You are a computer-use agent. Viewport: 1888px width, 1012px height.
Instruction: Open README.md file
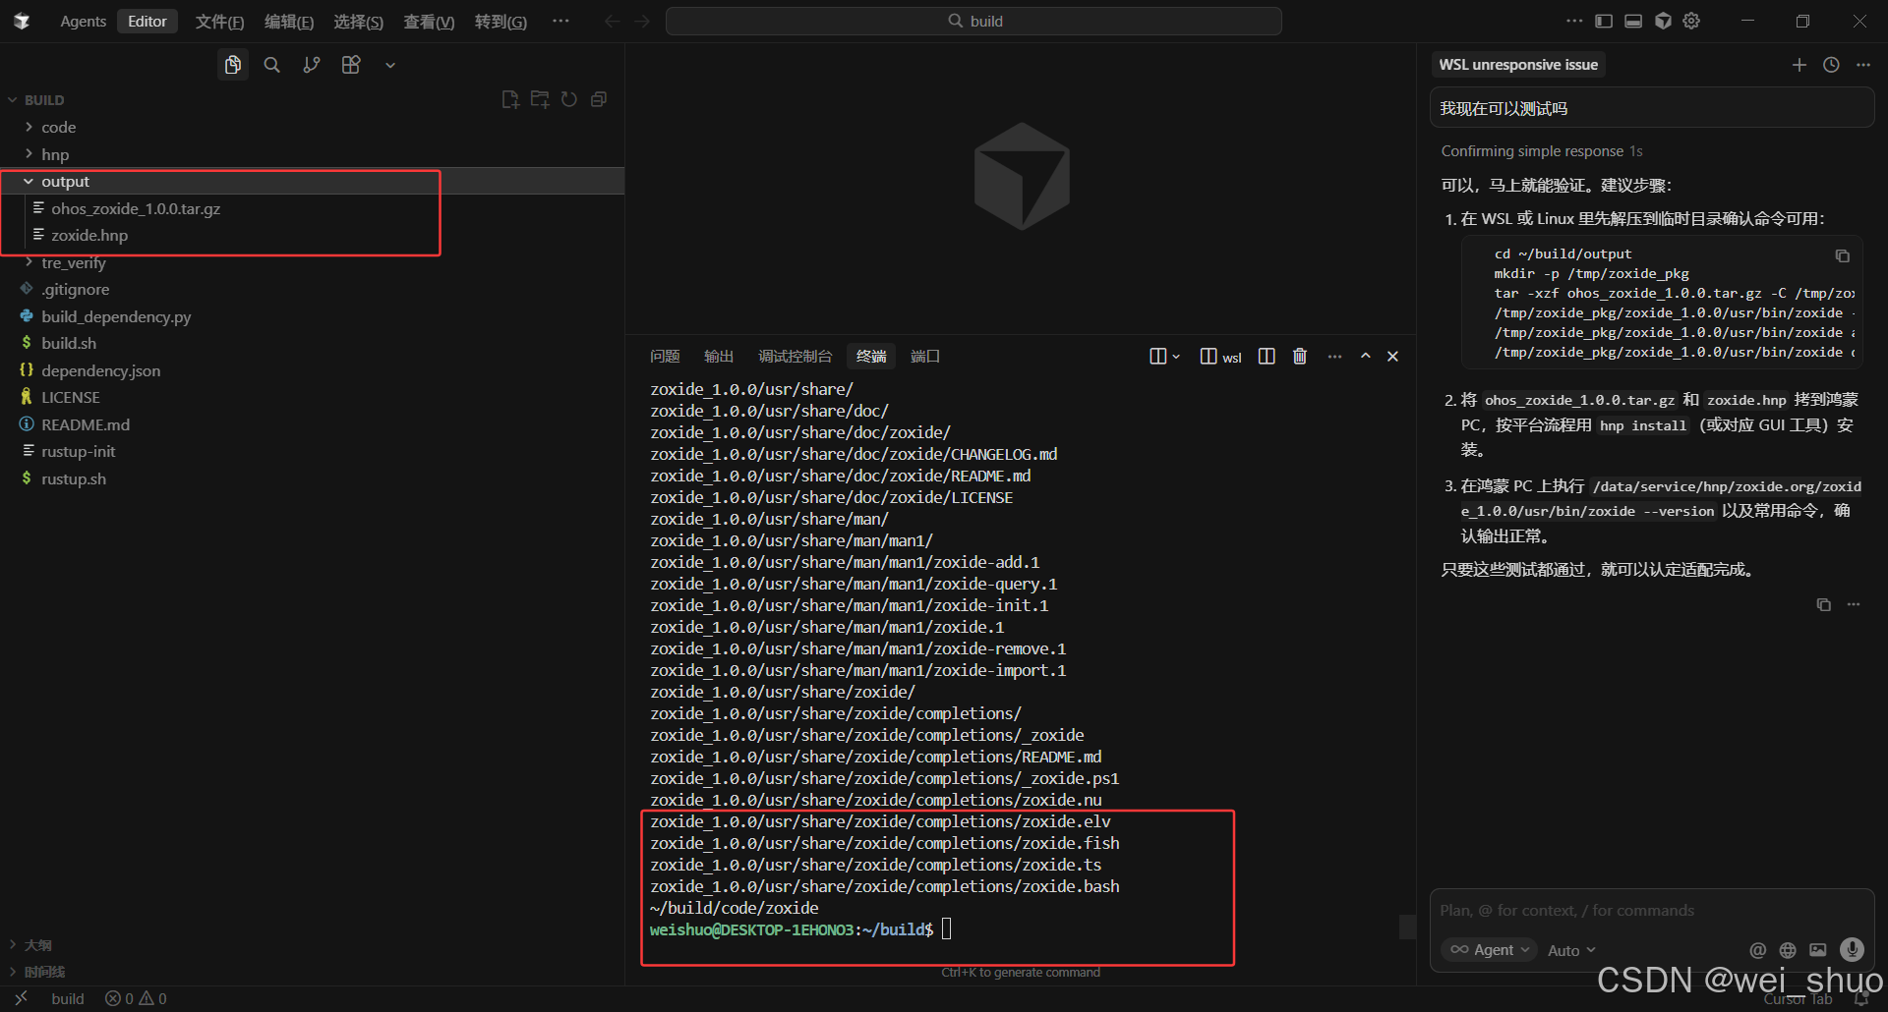pyautogui.click(x=86, y=425)
